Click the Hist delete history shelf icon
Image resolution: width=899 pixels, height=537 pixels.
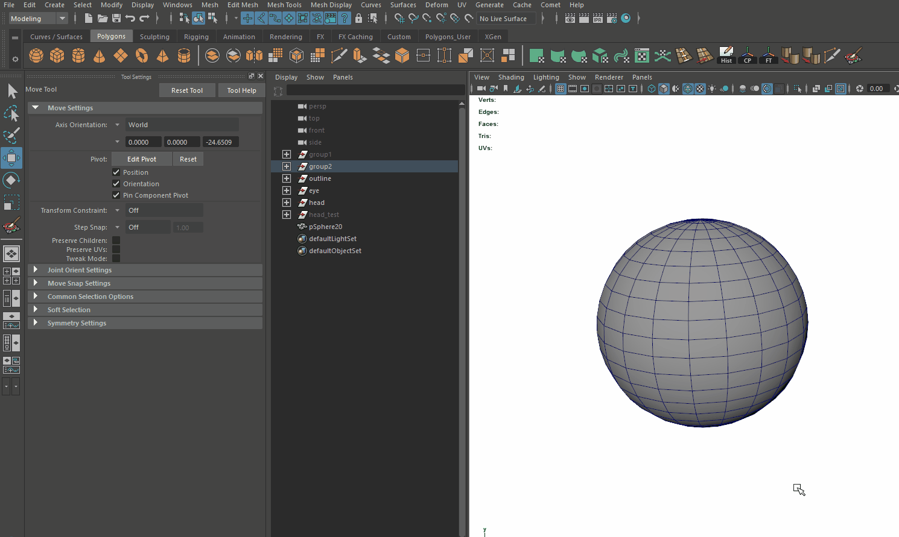[726, 55]
